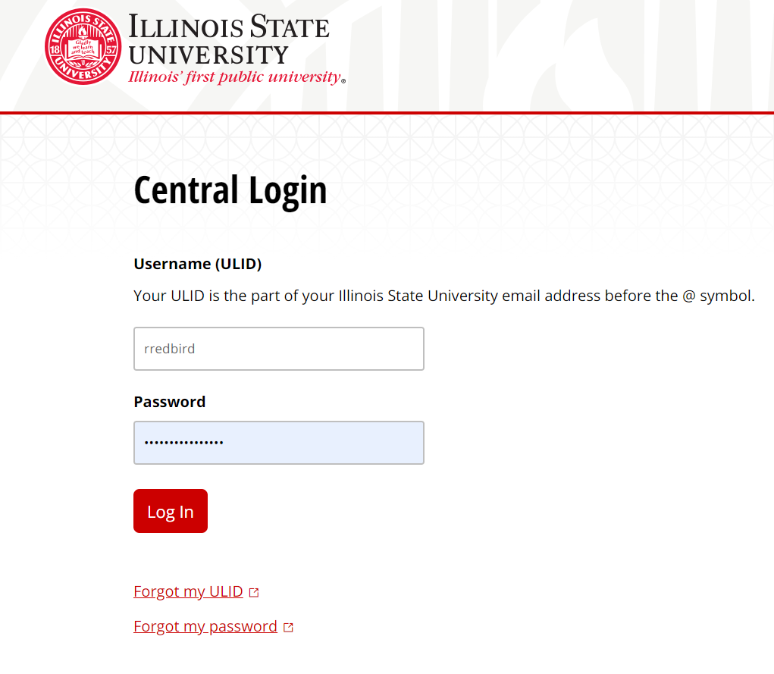Click the rredbird placeholder text
Image resolution: width=774 pixels, height=674 pixels.
(x=169, y=349)
